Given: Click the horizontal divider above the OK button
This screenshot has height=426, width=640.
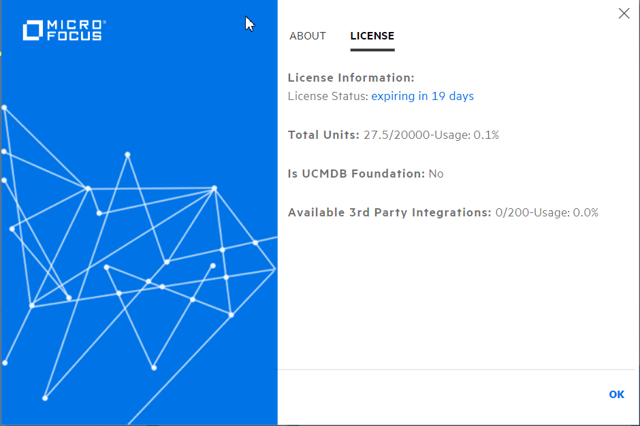Looking at the screenshot, I should point(459,370).
